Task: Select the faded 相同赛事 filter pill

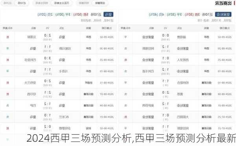Action: pyautogui.click(x=84, y=3)
